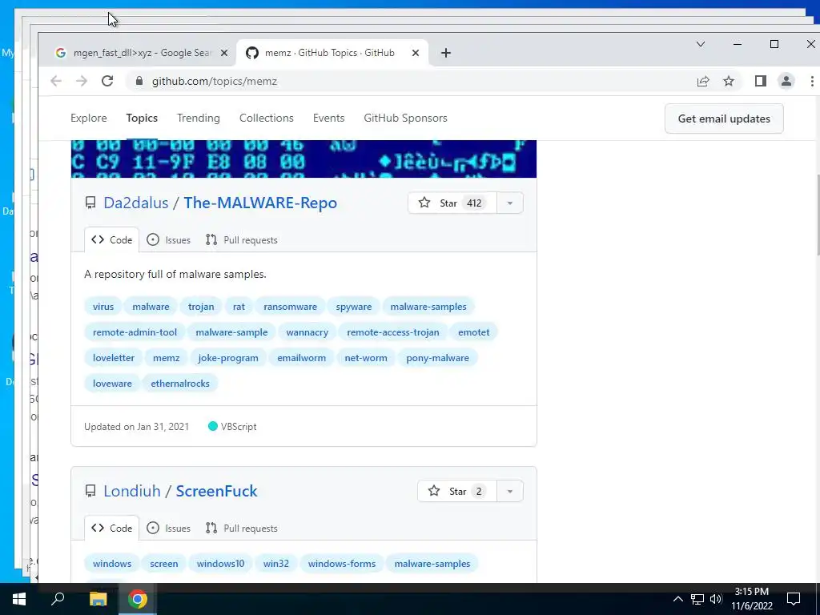820x615 pixels.
Task: Click the emotet topic tag
Action: coord(474,332)
